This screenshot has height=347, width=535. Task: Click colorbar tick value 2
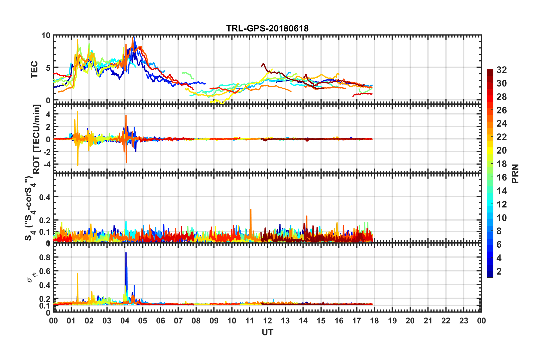click(x=499, y=271)
